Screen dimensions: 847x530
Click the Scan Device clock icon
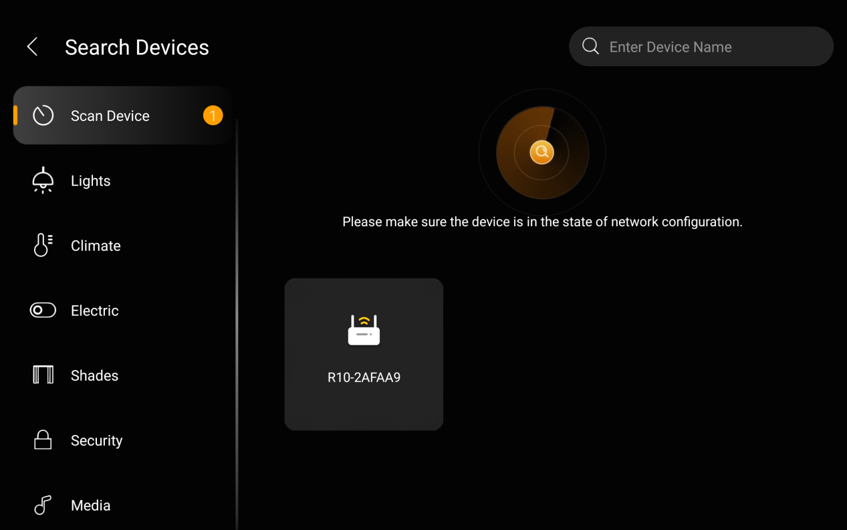coord(43,115)
